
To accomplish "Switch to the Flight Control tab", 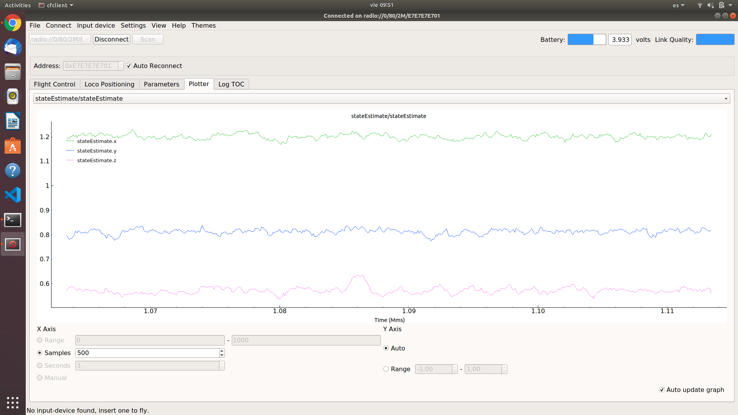I will click(55, 84).
